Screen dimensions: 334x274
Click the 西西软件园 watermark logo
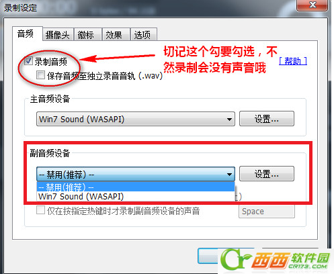(x=276, y=260)
